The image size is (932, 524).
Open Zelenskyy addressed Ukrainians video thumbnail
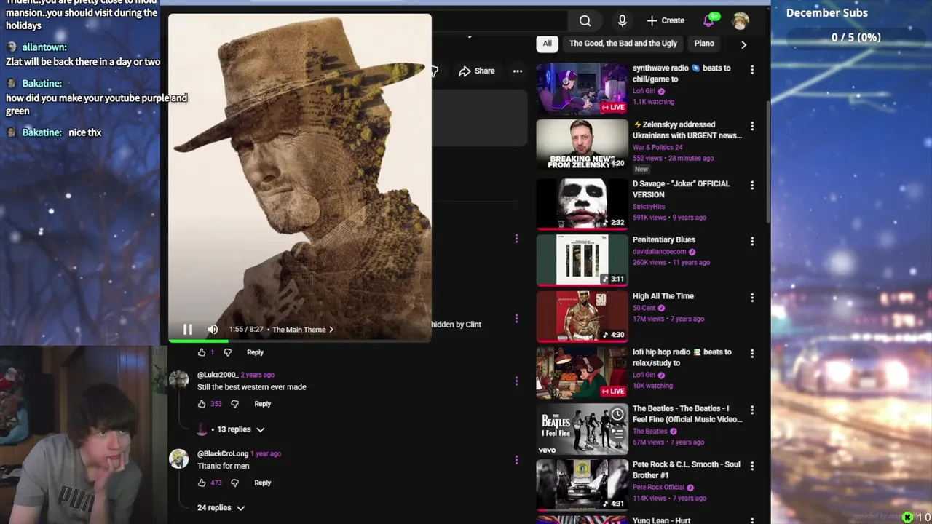(x=582, y=145)
